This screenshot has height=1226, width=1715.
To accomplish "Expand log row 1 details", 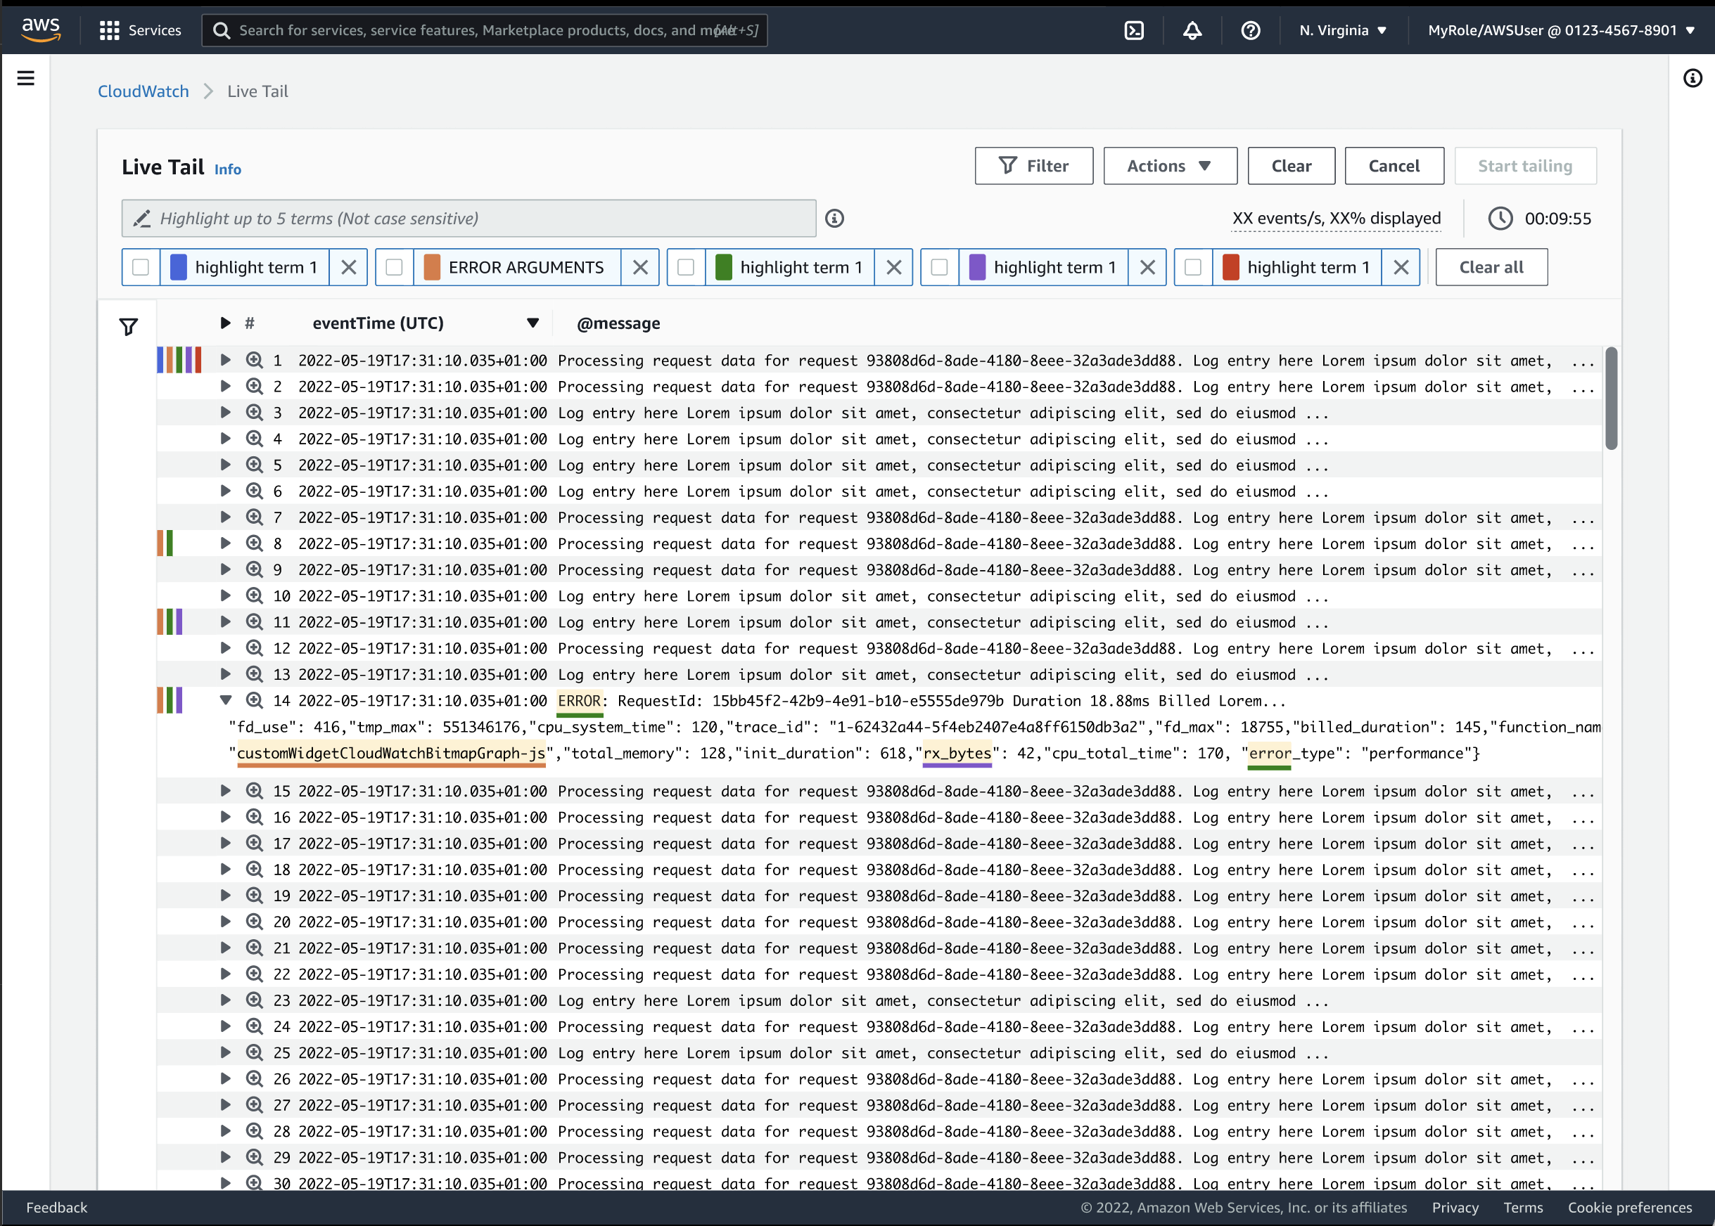I will [225, 360].
